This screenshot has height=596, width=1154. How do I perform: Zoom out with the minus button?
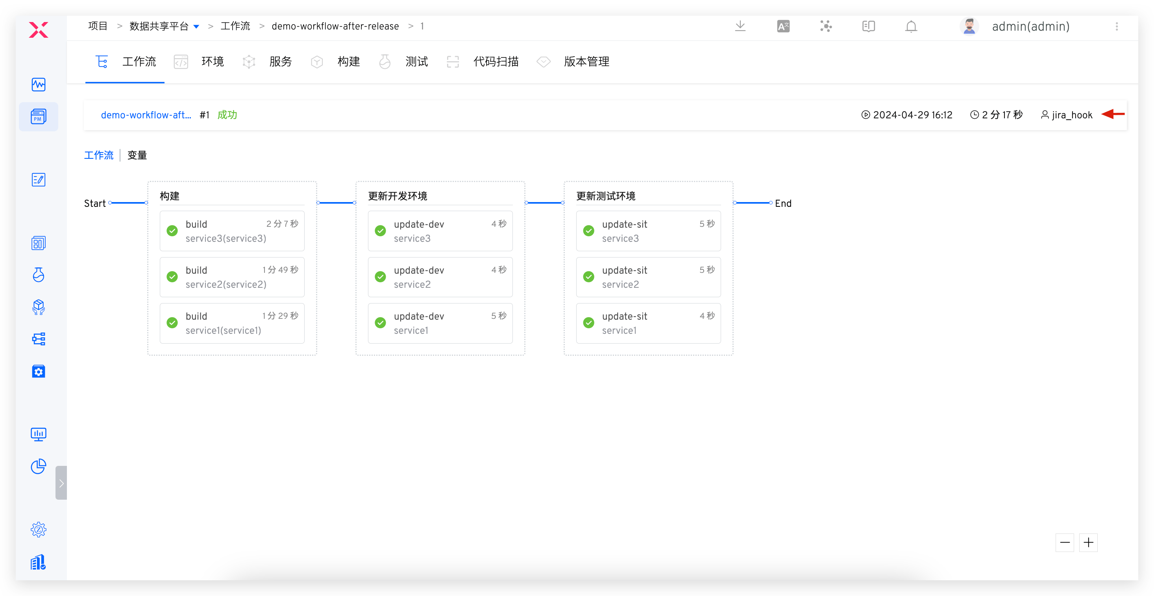1065,542
